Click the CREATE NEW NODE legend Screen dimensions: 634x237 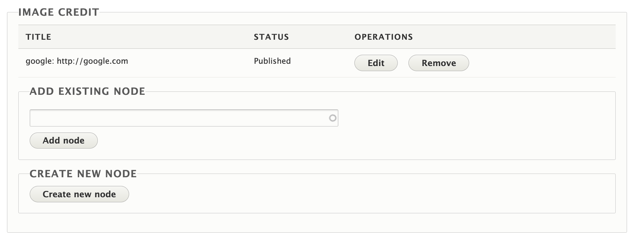[x=83, y=174]
